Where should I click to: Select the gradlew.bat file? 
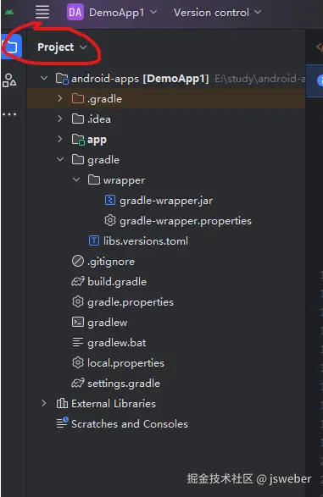tap(166, 342)
